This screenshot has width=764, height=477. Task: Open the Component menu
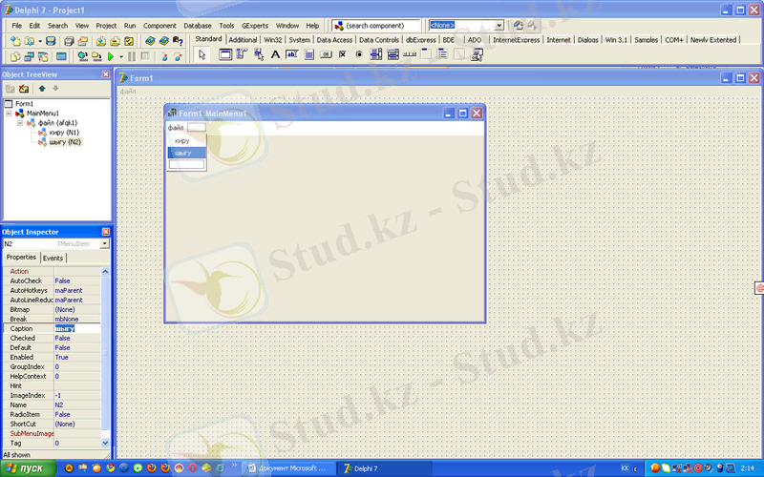(159, 26)
